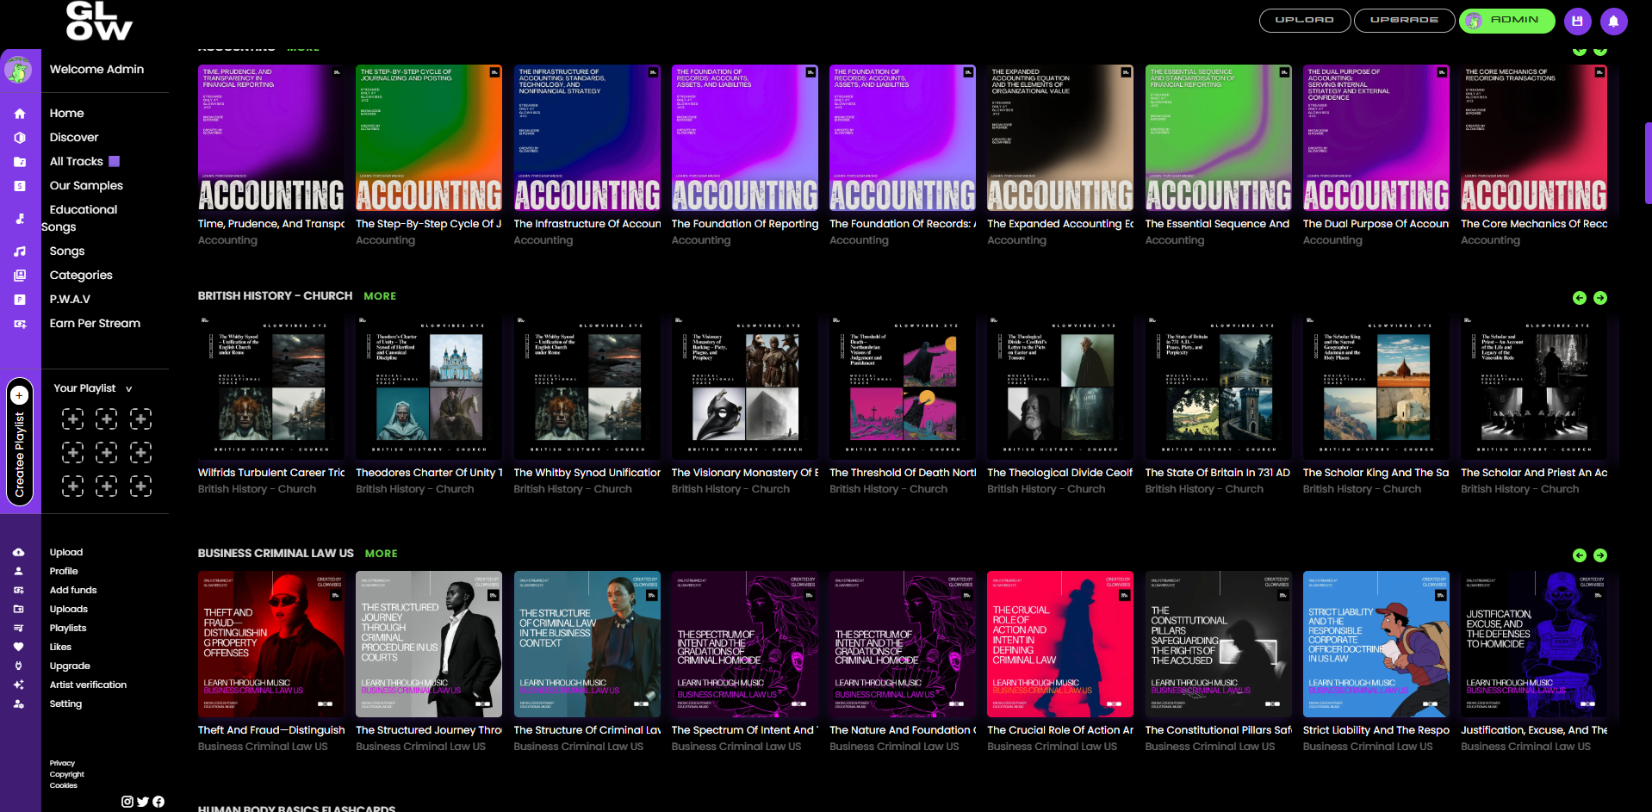Open the Facebook social icon
The height and width of the screenshot is (812, 1652).
[158, 802]
